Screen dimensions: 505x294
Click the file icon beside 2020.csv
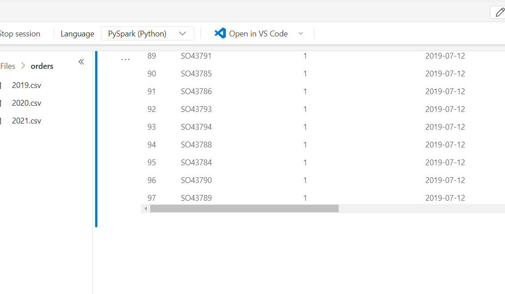(x=2, y=103)
